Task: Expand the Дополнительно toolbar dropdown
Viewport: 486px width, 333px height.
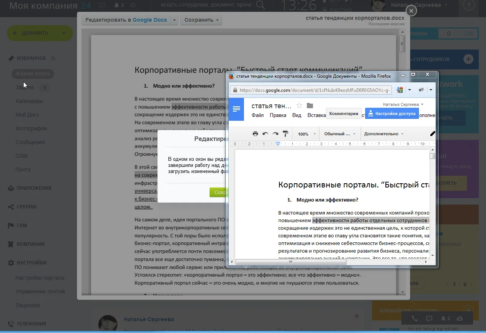Action: [x=384, y=134]
